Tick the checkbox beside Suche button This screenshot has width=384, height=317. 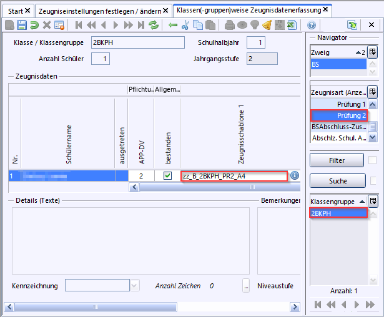(x=372, y=181)
